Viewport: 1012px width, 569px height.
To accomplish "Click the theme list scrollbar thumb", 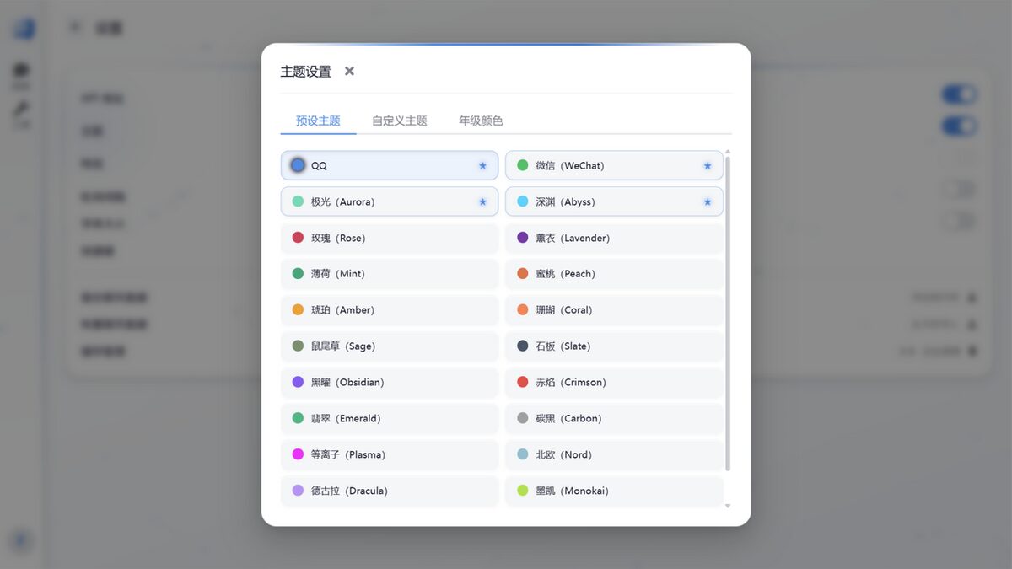I will pos(728,314).
